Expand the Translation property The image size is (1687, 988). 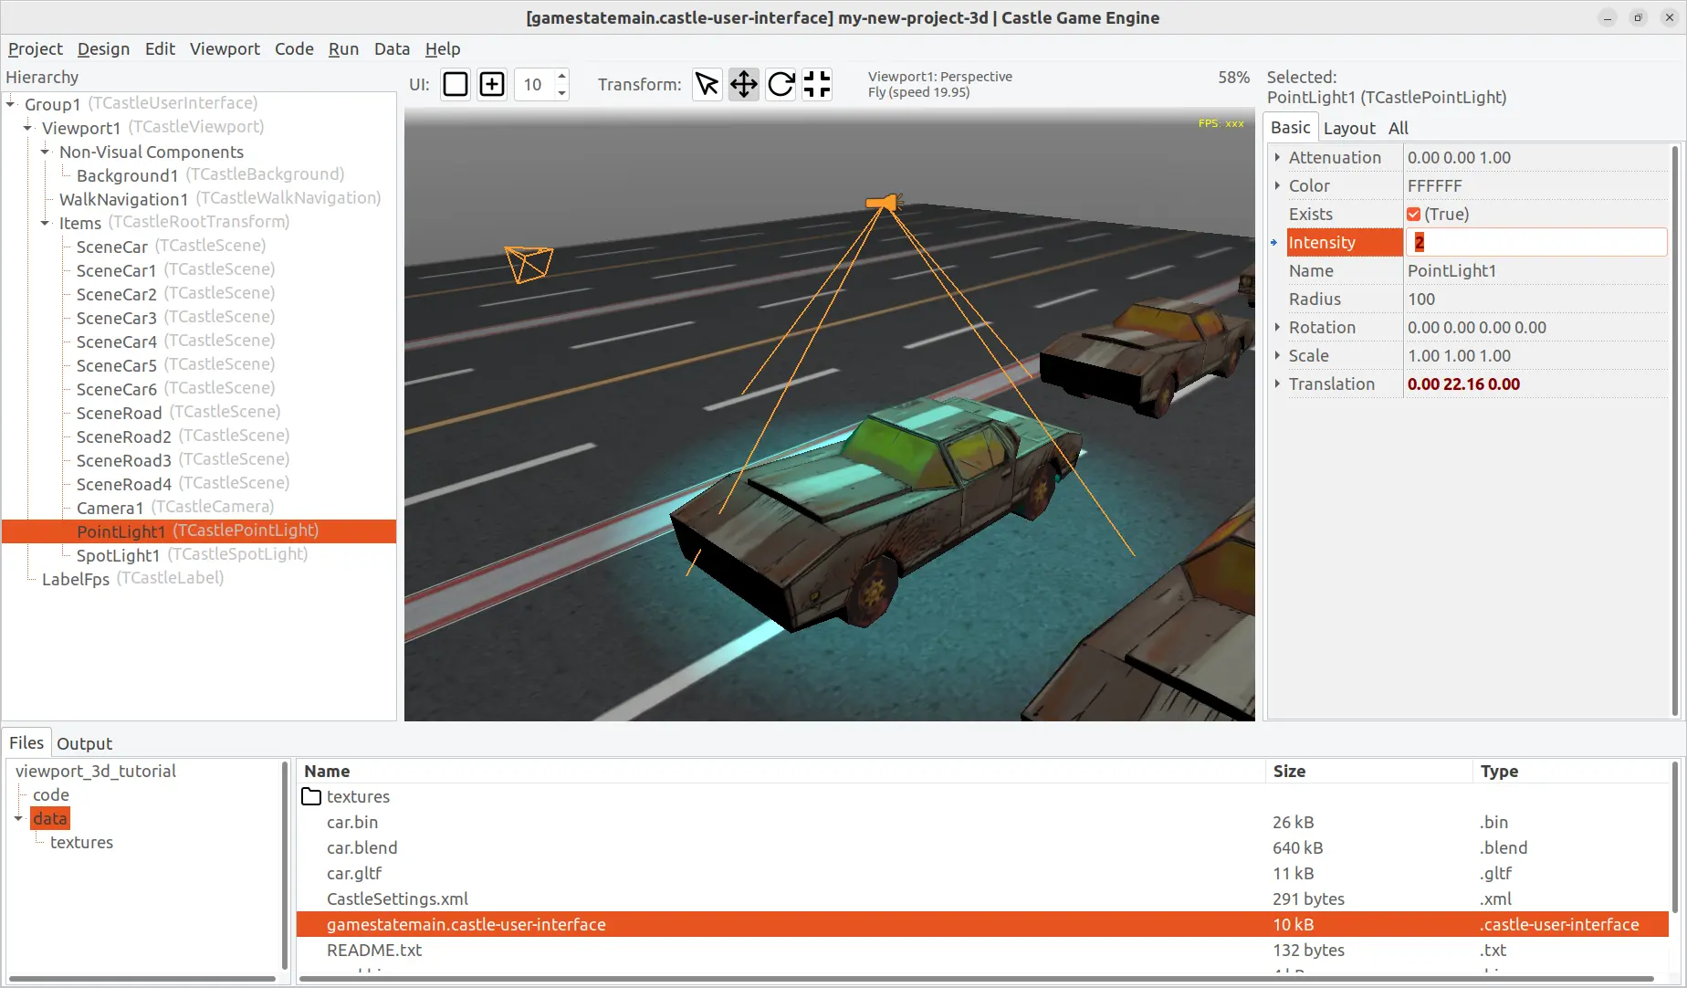pyautogui.click(x=1277, y=384)
